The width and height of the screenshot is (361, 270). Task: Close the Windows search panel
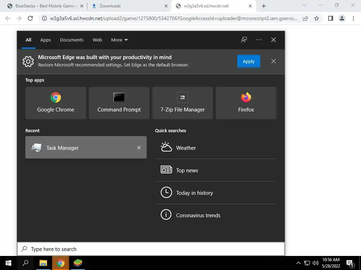coord(273,40)
